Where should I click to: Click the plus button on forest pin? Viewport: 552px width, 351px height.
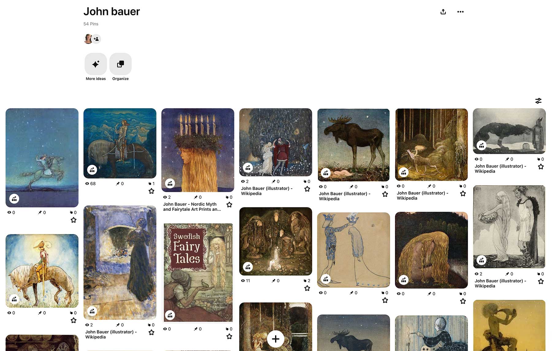[x=275, y=339]
